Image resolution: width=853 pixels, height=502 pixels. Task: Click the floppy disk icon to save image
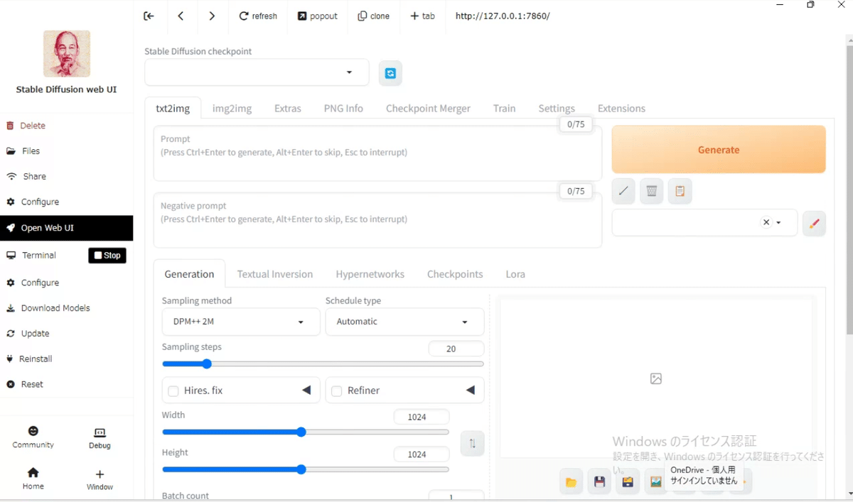point(599,481)
